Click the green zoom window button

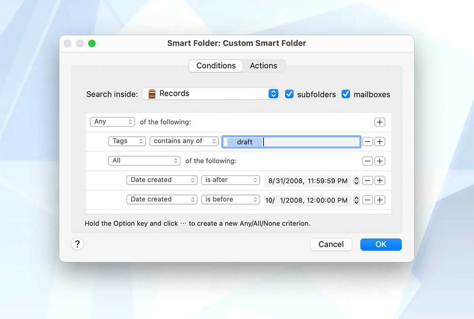coord(92,44)
